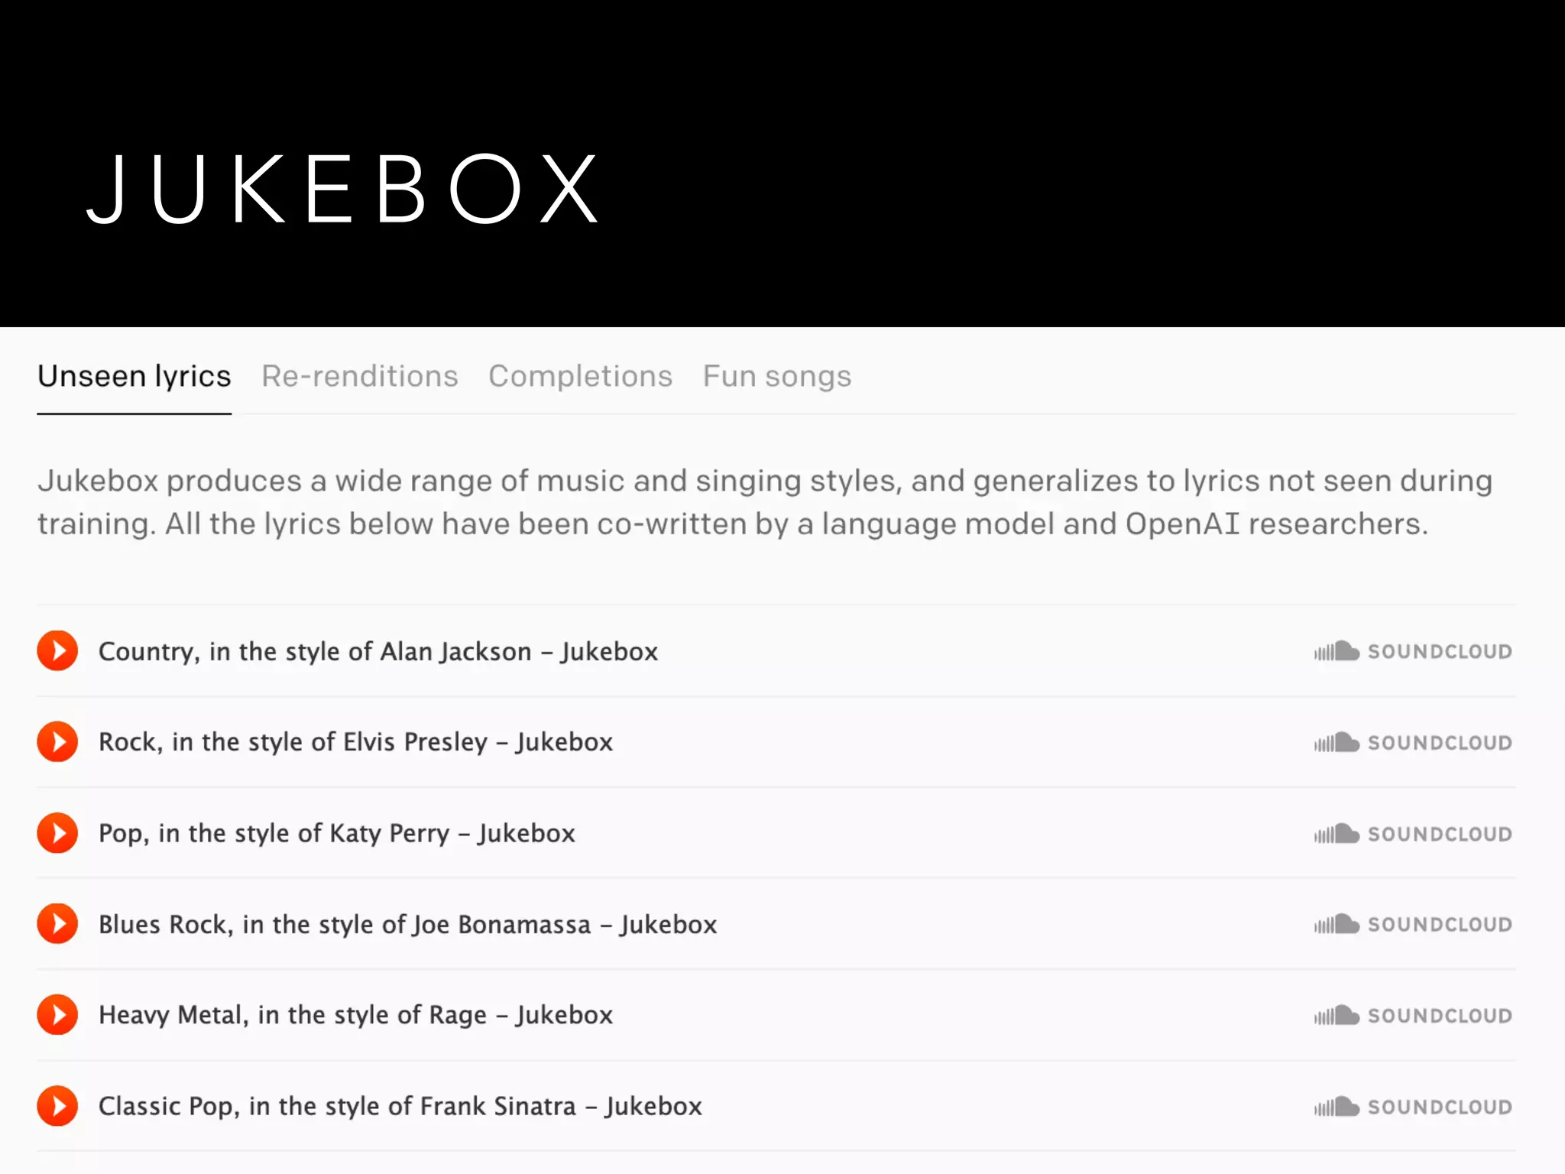Open the Fun songs tab
This screenshot has height=1174, width=1565.
[776, 376]
